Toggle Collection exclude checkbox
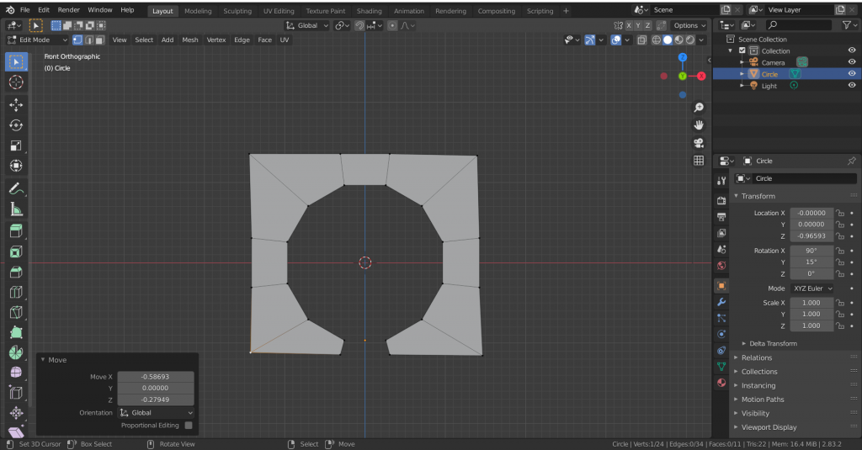 click(742, 50)
